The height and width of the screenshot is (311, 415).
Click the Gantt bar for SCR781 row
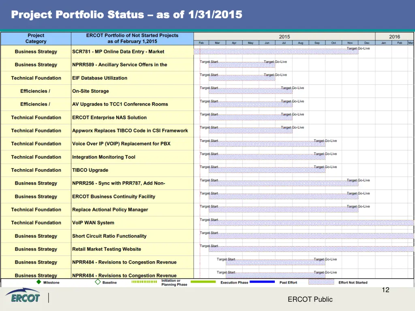pos(276,51)
